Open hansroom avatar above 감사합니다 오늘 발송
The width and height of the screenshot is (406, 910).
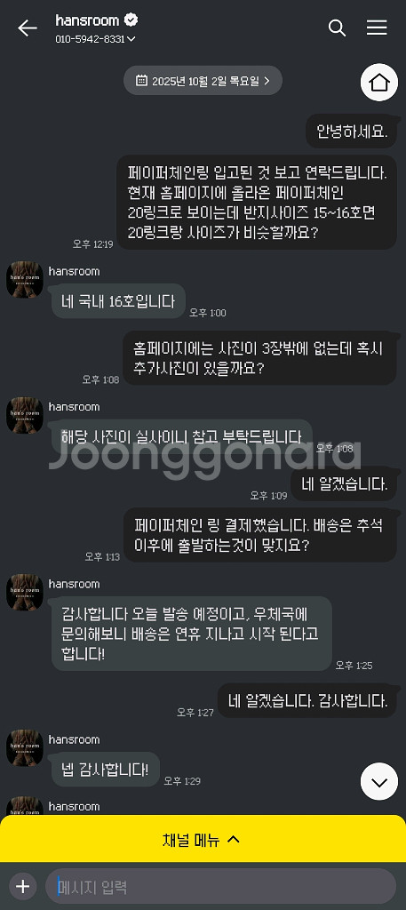[x=24, y=592]
